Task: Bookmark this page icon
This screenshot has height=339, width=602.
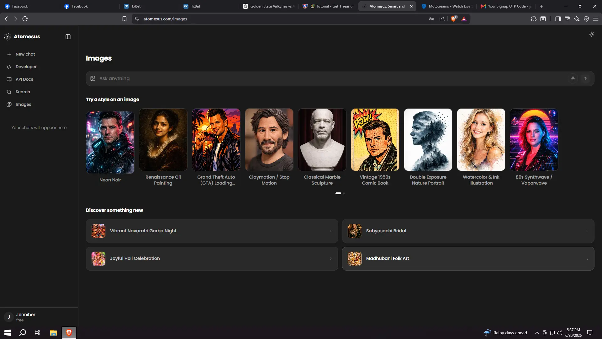Action: pos(124,19)
